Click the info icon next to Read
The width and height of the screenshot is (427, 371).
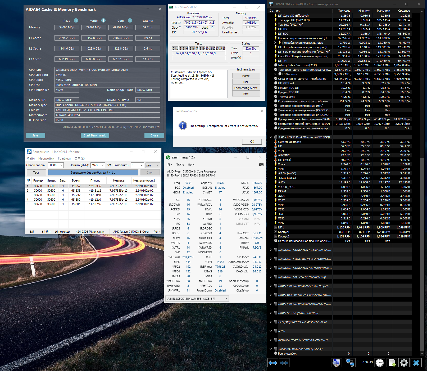76,21
